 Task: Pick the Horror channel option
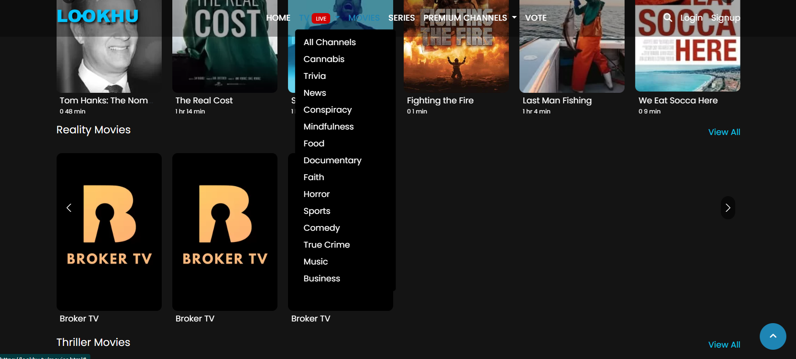[316, 194]
